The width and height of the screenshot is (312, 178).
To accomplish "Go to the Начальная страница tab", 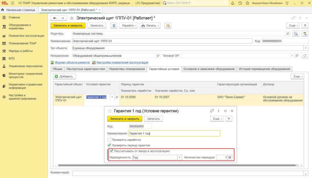I will pos(21,10).
